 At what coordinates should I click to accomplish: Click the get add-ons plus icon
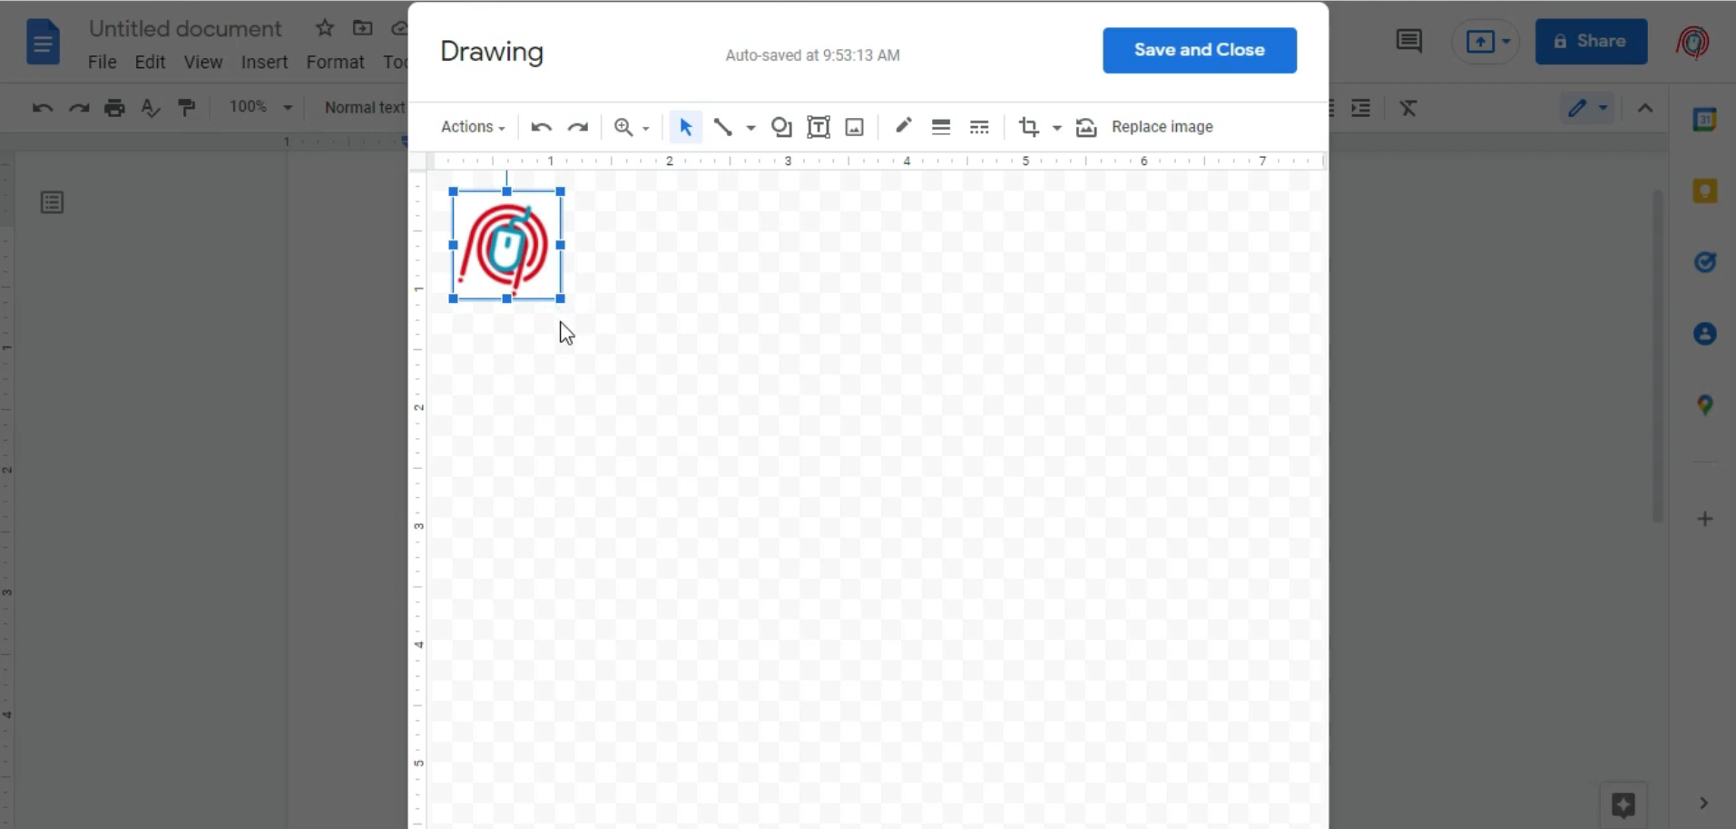1704,519
